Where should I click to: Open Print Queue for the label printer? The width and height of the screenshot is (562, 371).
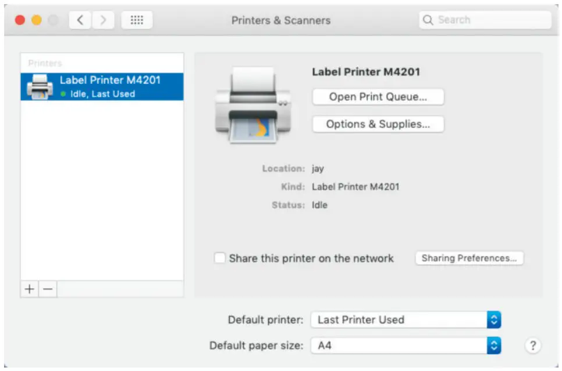coord(378,97)
